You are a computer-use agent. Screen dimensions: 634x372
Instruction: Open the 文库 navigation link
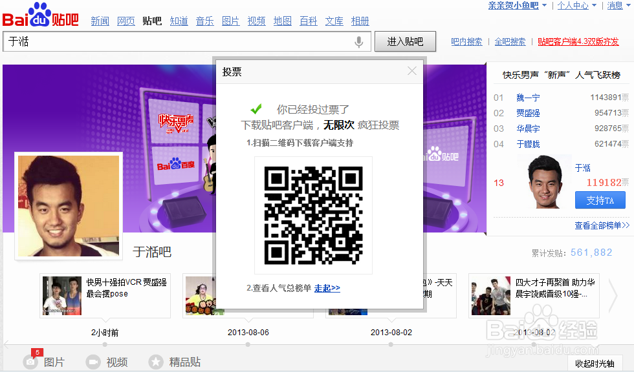[334, 21]
